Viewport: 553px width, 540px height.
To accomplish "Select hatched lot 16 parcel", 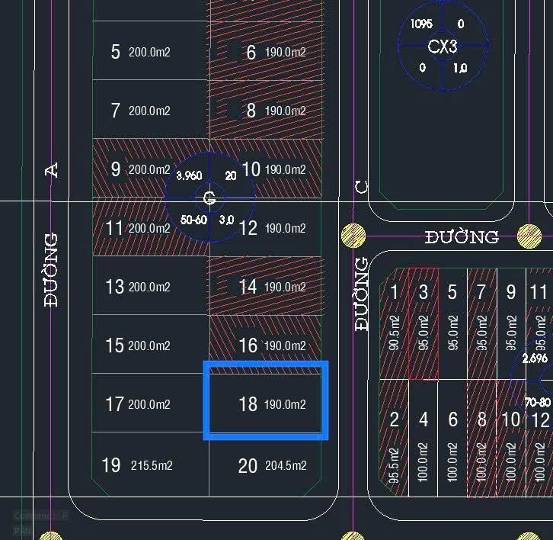I will pyautogui.click(x=266, y=345).
